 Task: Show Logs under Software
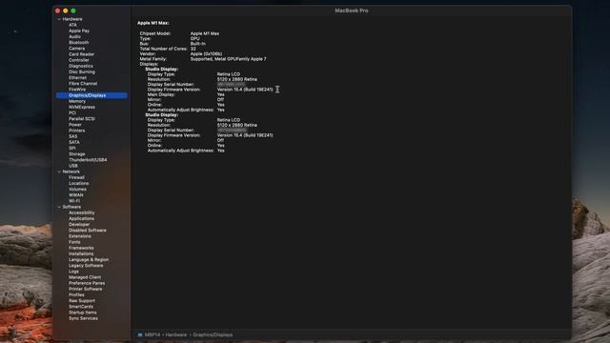73,272
